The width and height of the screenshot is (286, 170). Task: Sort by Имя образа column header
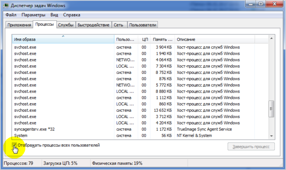(x=63, y=39)
